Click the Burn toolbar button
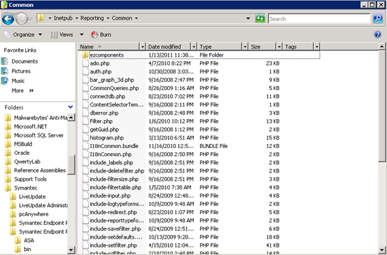This screenshot has height=255, width=387. pyautogui.click(x=101, y=35)
